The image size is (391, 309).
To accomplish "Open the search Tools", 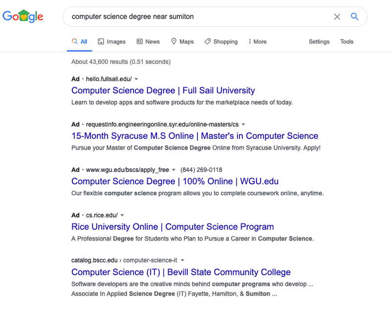I will (x=347, y=42).
